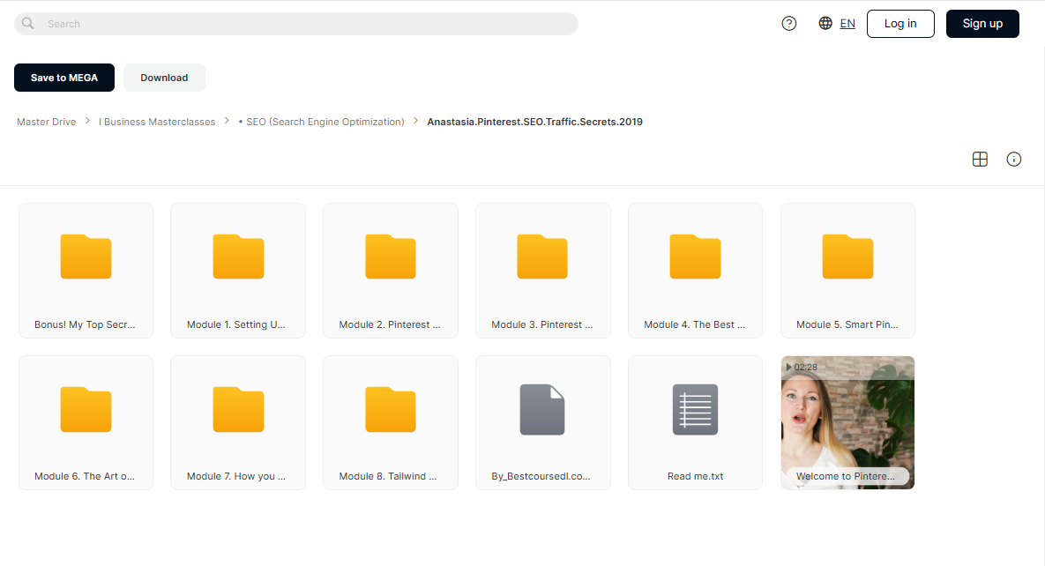
Task: Click the magnifier search icon
Action: coord(28,23)
